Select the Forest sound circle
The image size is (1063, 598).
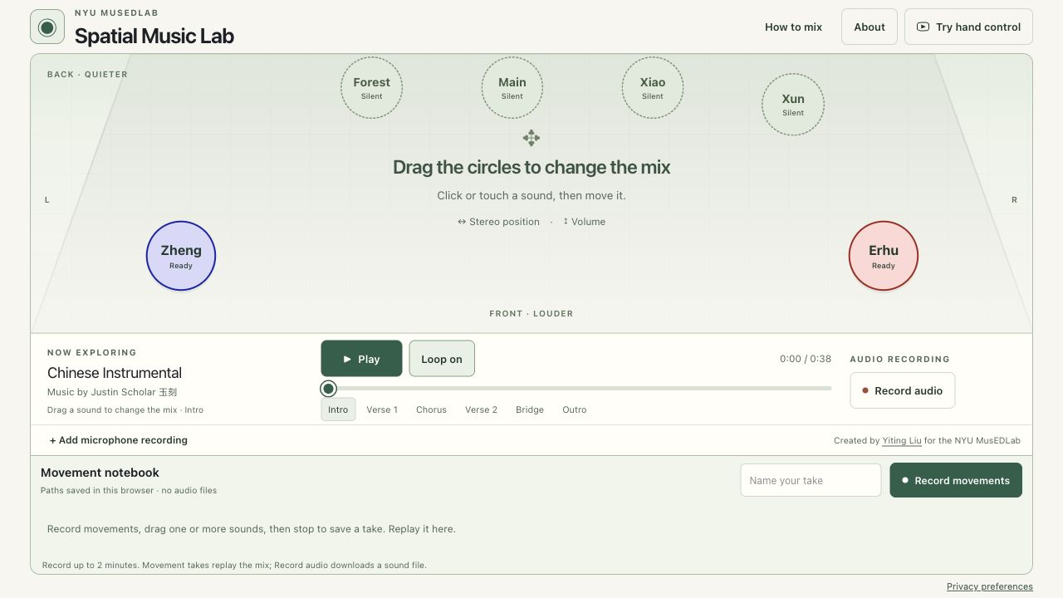pos(371,88)
